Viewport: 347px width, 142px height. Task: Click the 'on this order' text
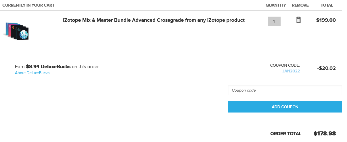[x=85, y=67]
